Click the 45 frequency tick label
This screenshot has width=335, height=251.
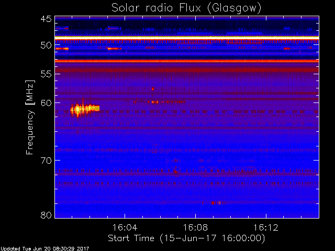(x=46, y=19)
